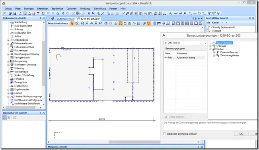Click the fx design results toolbar icon
Viewport: 259px width, 150px height.
tap(185, 14)
